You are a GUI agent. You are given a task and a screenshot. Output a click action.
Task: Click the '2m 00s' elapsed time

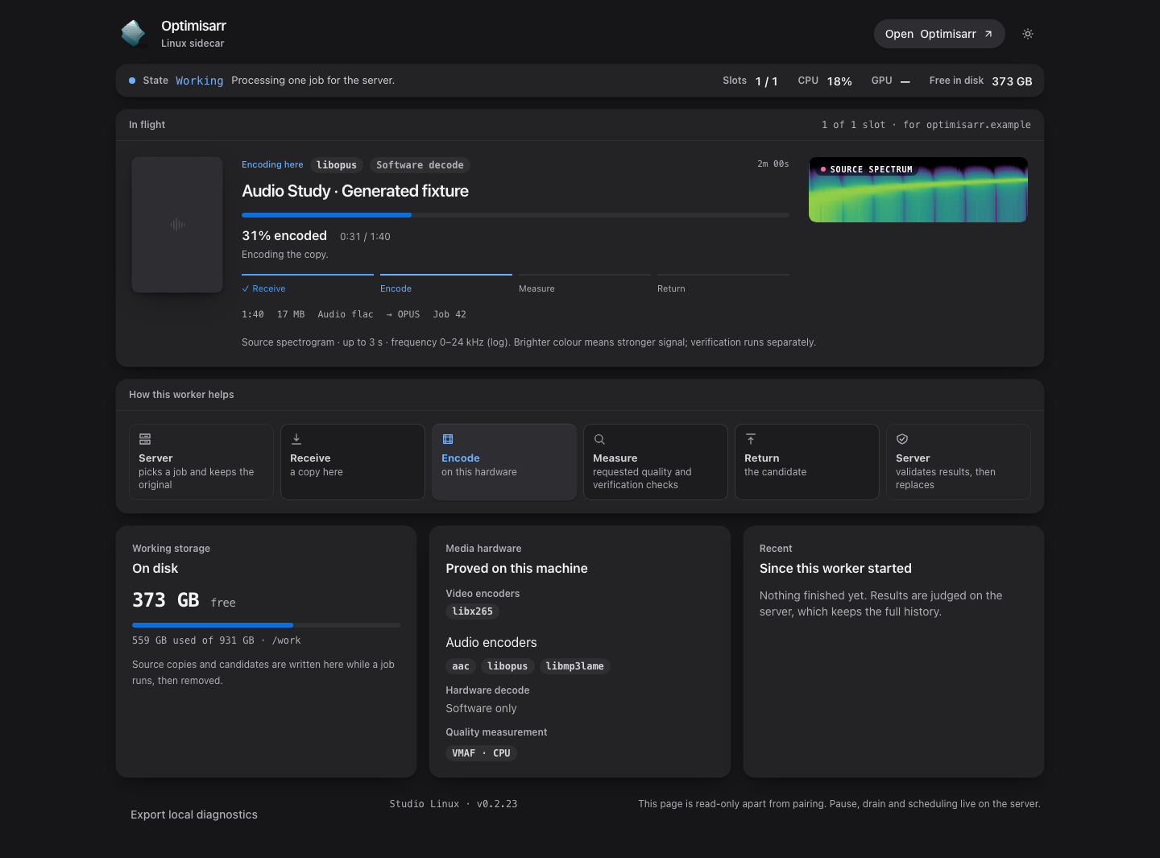pos(773,164)
